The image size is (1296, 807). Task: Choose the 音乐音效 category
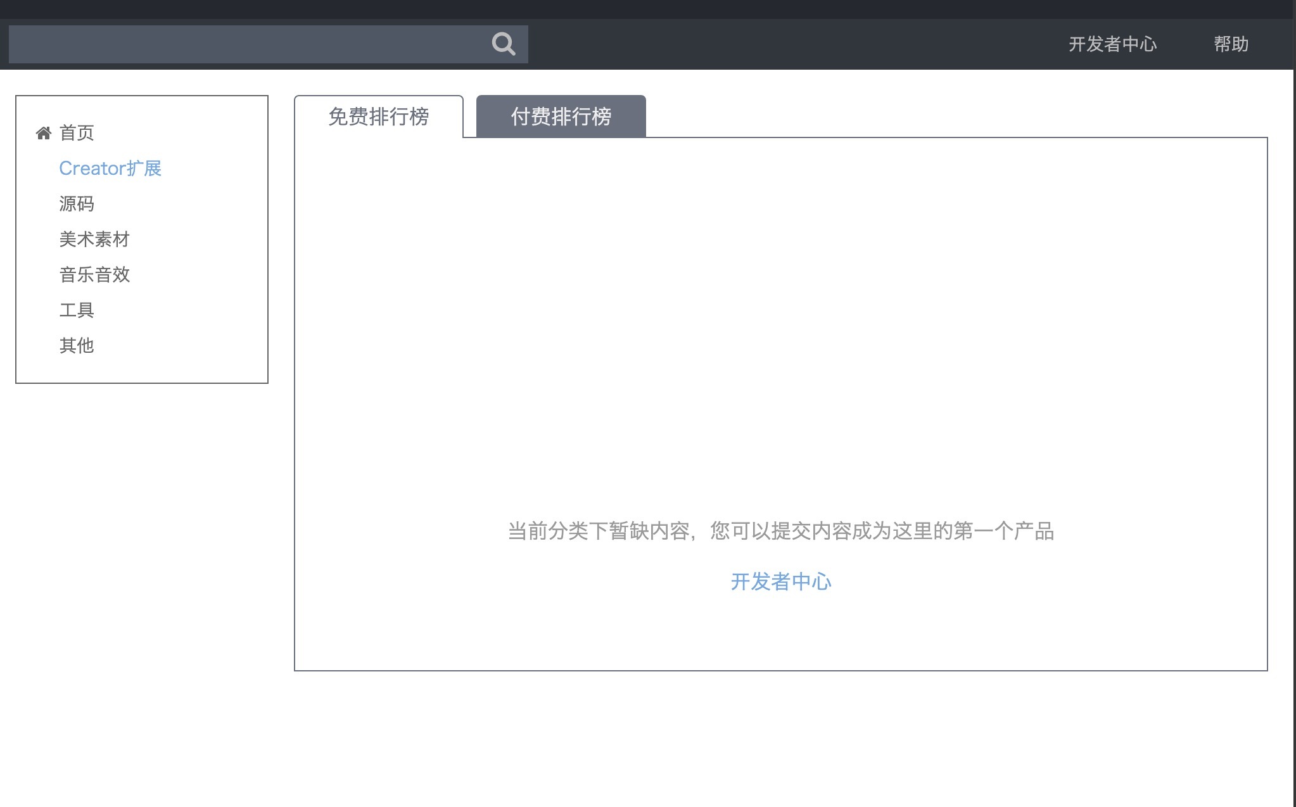94,275
